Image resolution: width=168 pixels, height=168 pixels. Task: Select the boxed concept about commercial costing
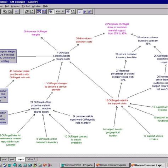point(8,56)
